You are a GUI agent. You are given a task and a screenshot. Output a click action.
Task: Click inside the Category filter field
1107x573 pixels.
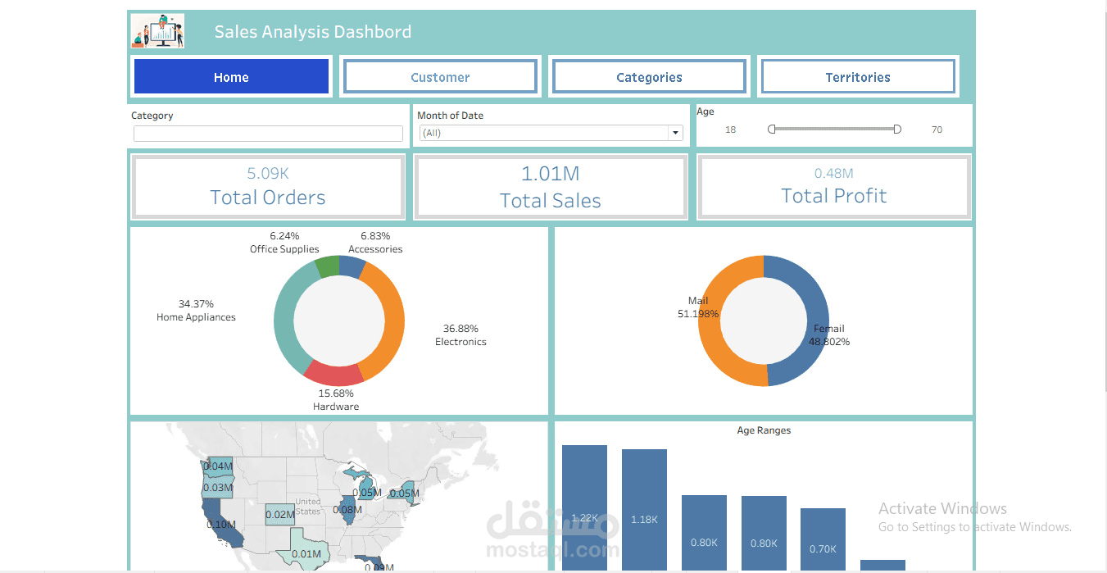(268, 133)
